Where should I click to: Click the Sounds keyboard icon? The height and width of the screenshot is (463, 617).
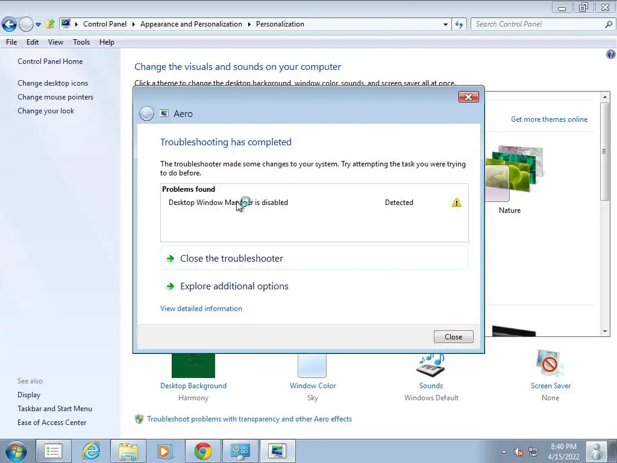431,365
